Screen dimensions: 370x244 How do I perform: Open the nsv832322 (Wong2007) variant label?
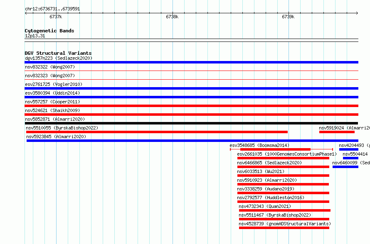(x=50, y=67)
